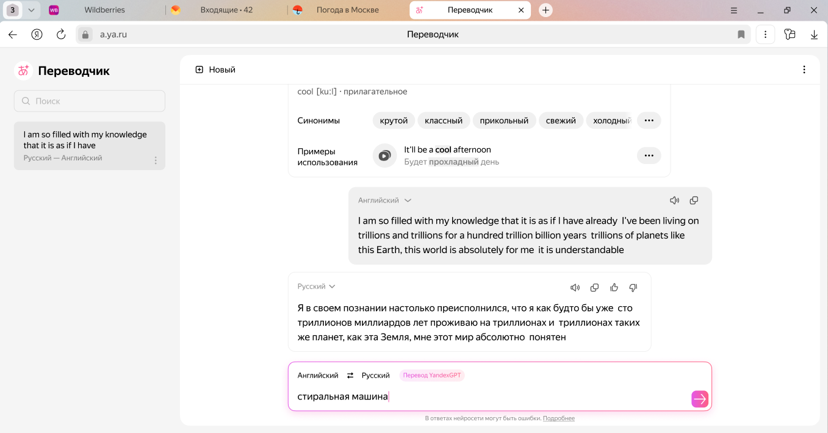Like the Russian translation with thumbs up
This screenshot has width=828, height=433.
click(x=614, y=287)
